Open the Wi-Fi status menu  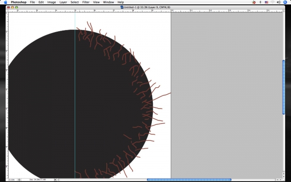(x=273, y=2)
